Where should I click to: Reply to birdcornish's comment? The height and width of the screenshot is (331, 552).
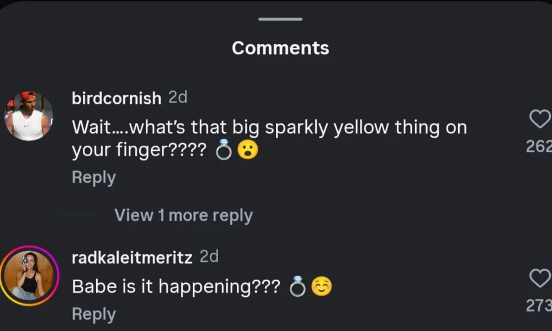tap(94, 178)
